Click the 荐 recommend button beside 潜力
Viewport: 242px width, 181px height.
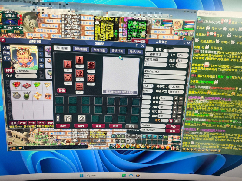(x=171, y=121)
